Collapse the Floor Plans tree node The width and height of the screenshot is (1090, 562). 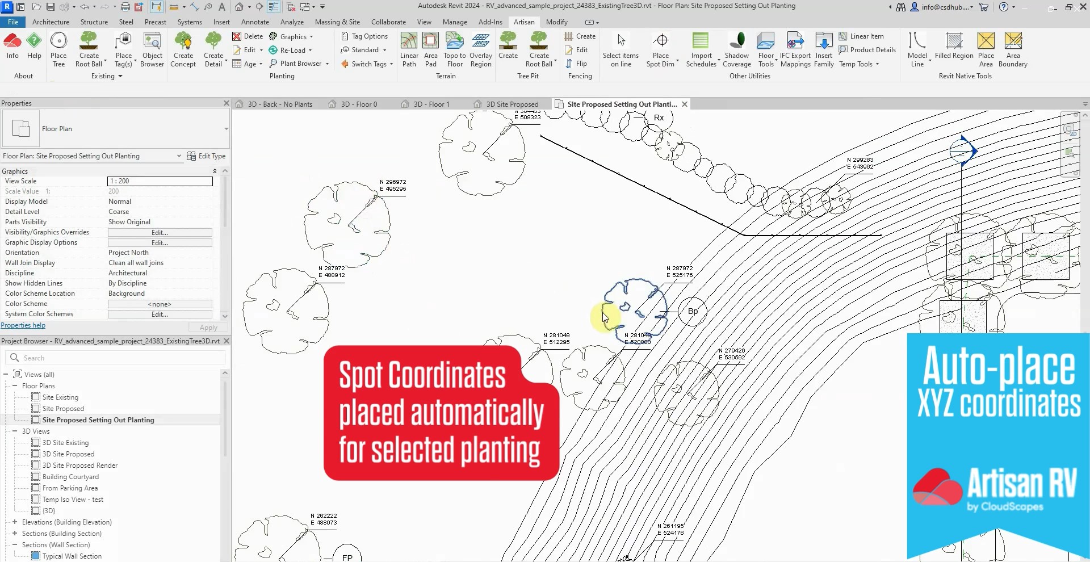click(x=15, y=386)
